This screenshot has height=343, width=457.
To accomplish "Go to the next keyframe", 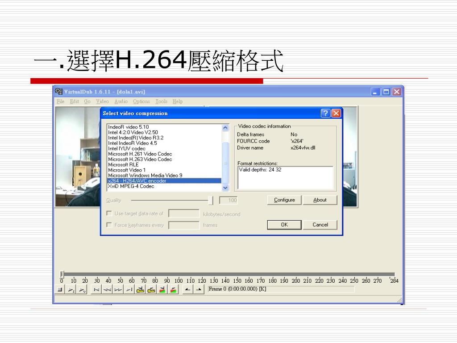I will pyautogui.click(x=151, y=289).
